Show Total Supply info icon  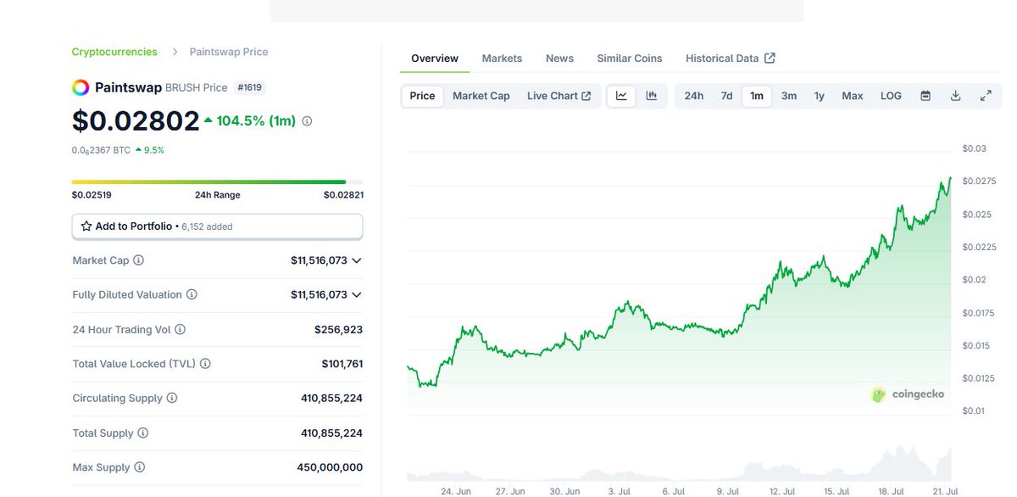[x=142, y=433]
